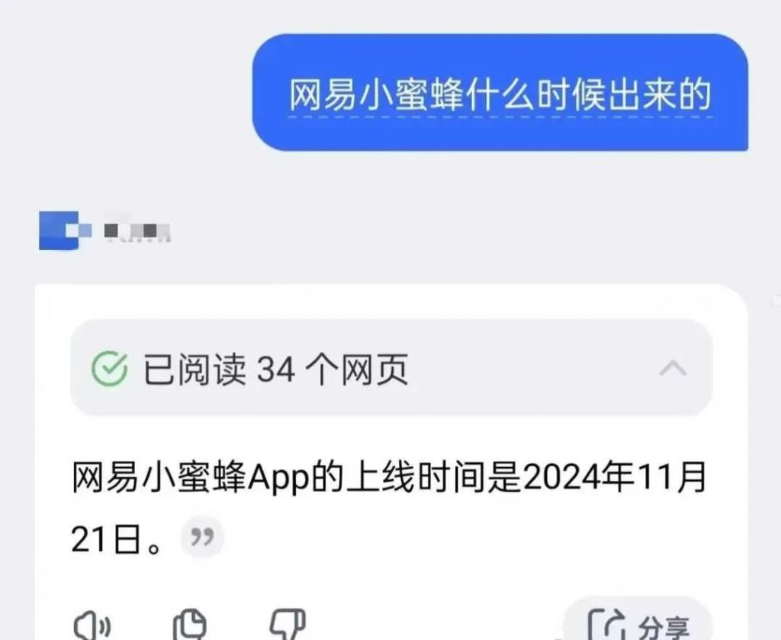Click the 2024年11月 date in the answer
Screen dimensions: 781x640
coord(615,477)
